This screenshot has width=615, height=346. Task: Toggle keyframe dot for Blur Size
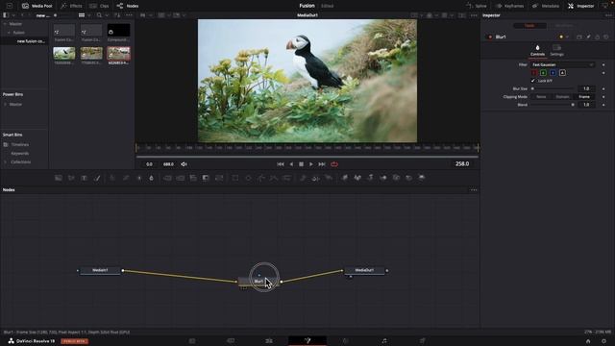click(603, 89)
